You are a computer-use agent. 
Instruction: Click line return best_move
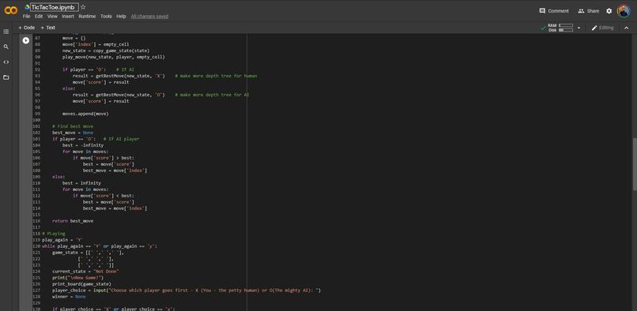pyautogui.click(x=73, y=221)
